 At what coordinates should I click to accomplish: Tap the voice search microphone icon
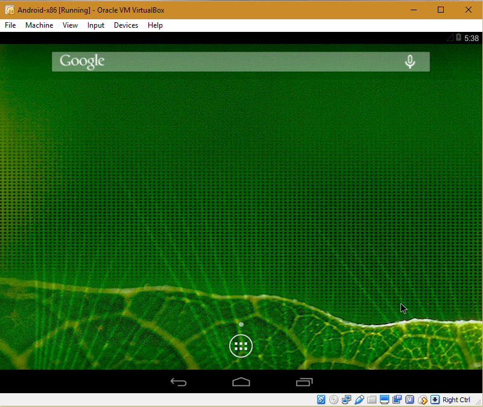(409, 62)
